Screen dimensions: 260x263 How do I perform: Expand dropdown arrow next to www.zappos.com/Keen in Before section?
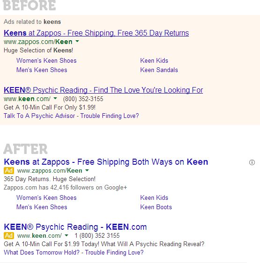tap(77, 41)
